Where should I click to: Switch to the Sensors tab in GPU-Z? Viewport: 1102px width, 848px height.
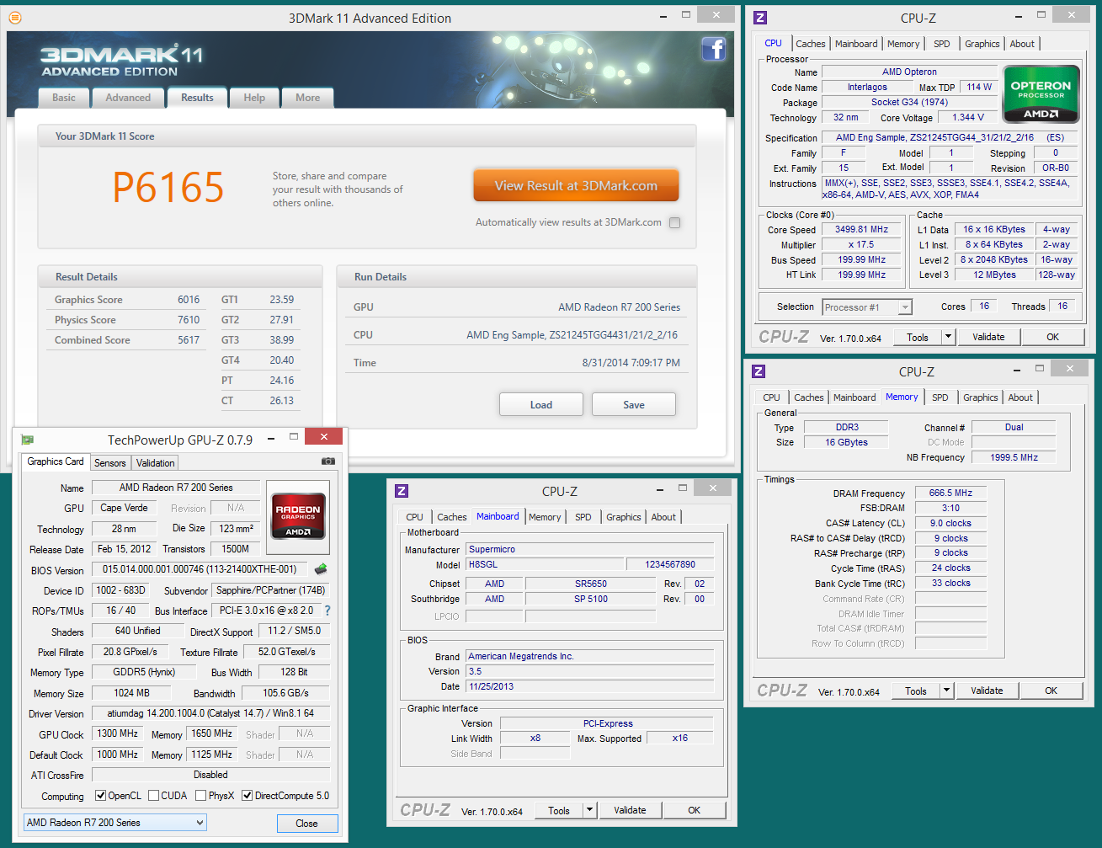pos(109,463)
